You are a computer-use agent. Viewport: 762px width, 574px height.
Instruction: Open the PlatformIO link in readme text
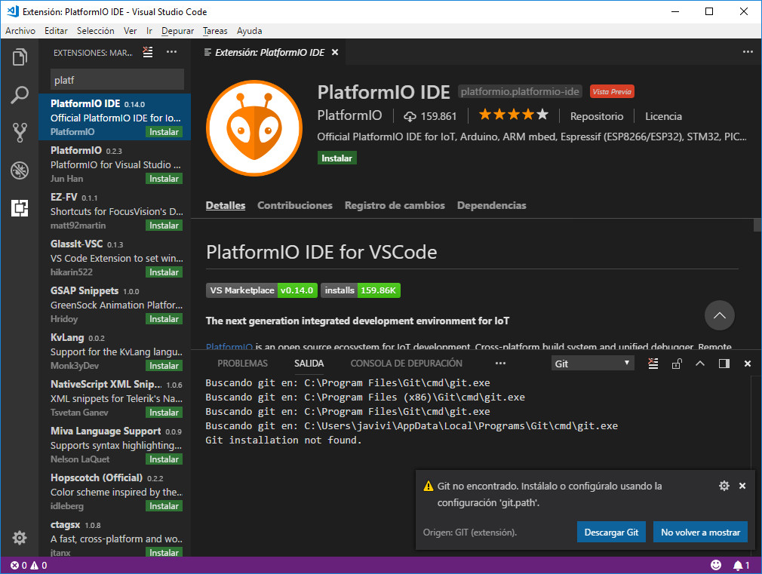(229, 346)
